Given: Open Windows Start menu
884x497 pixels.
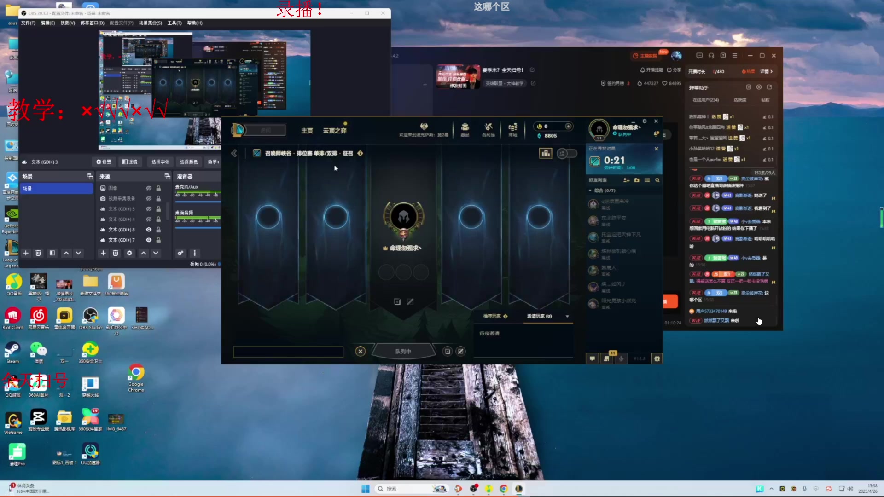Looking at the screenshot, I should click(x=366, y=489).
